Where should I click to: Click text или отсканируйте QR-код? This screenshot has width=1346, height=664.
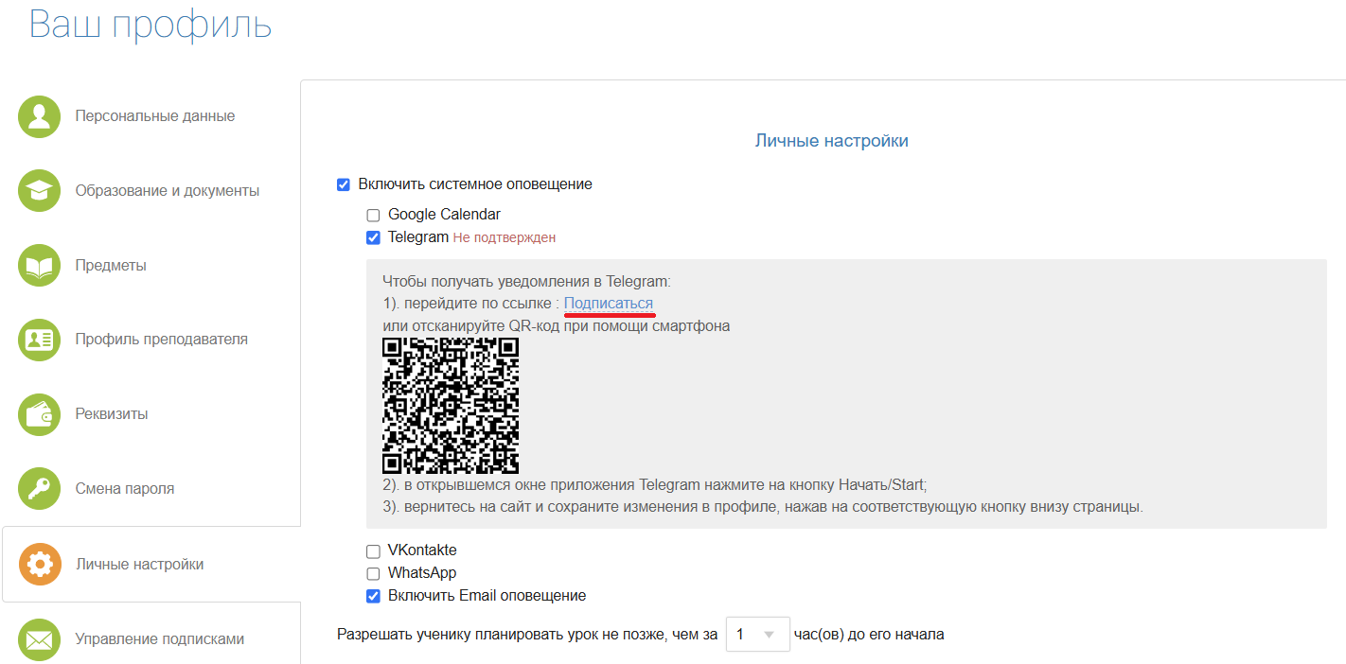[557, 326]
